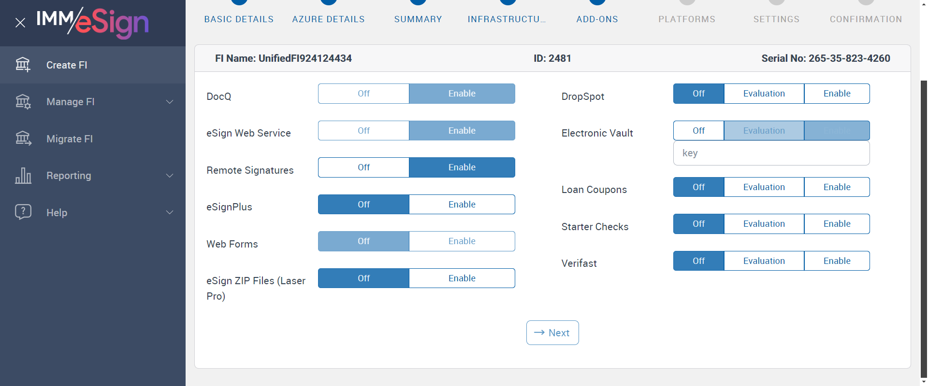Close the sidebar with the X icon
The image size is (928, 386).
[x=20, y=23]
